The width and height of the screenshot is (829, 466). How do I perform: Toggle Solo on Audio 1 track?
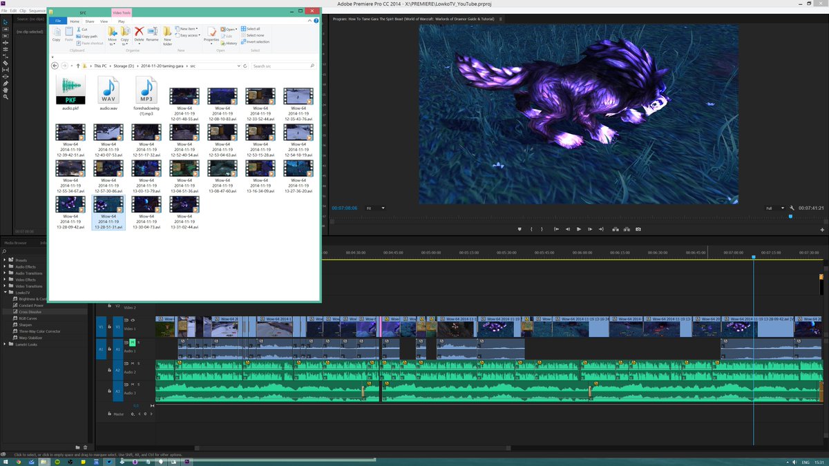coord(138,342)
